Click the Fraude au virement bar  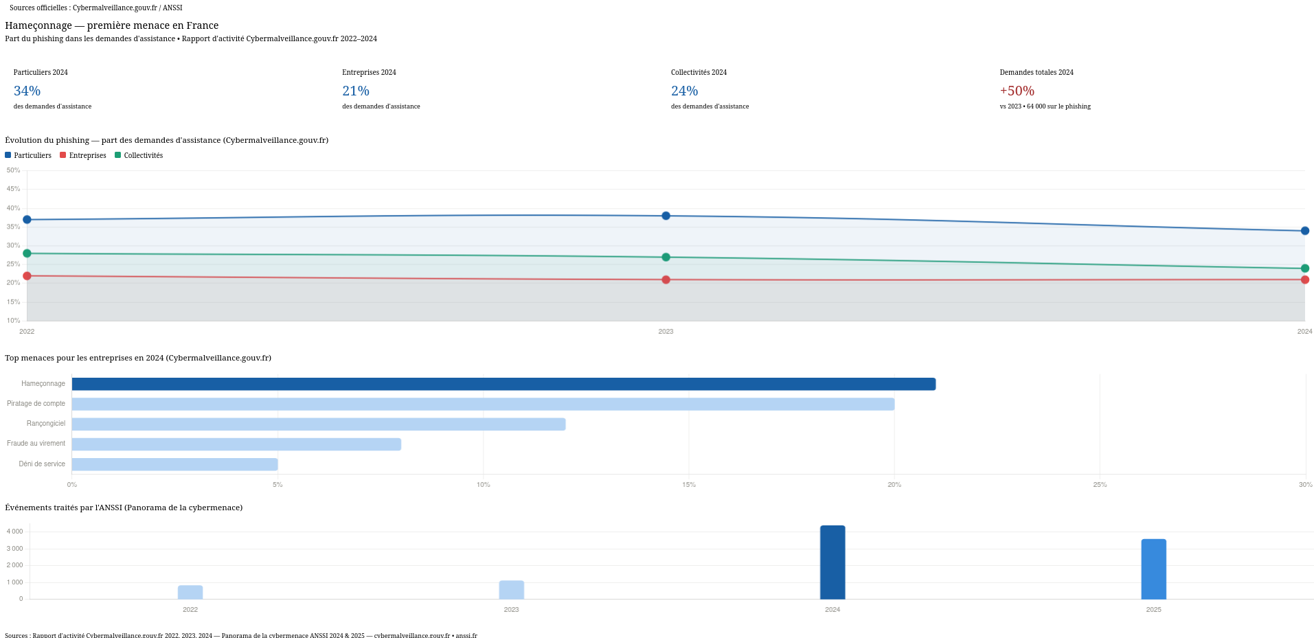236,444
